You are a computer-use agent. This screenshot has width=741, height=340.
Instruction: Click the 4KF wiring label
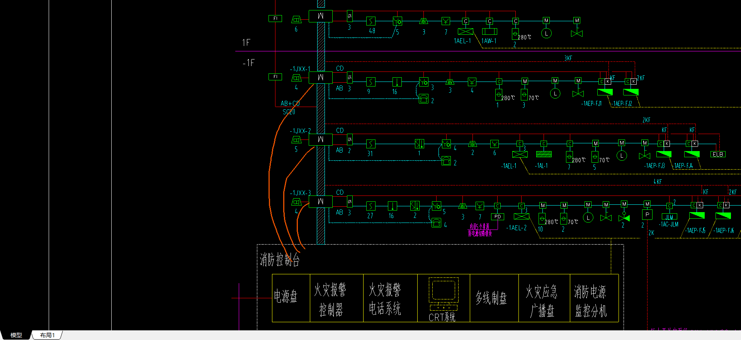click(x=658, y=182)
